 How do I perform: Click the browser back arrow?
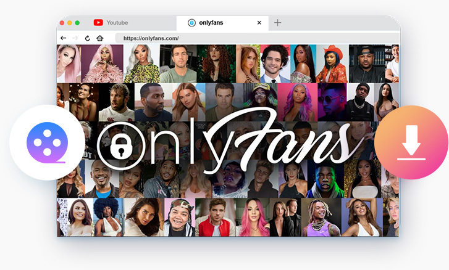tap(63, 38)
